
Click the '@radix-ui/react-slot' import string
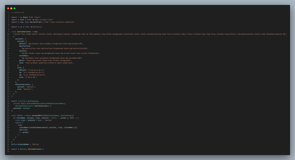[43, 20]
